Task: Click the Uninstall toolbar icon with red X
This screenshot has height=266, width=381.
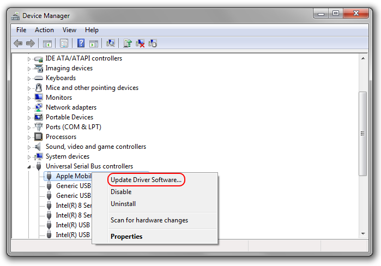Action: point(140,44)
